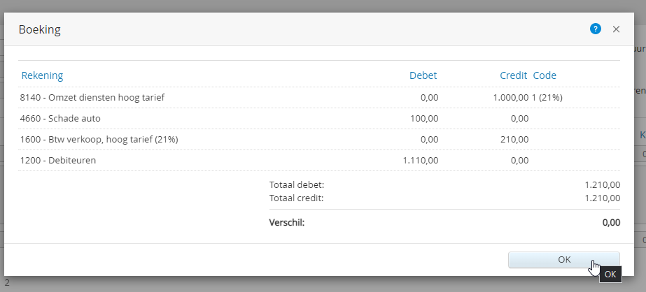Click the Verschil label
The image size is (646, 292).
(x=287, y=223)
